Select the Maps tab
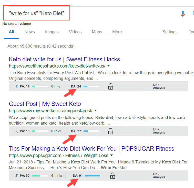The image size is (194, 188). click(x=97, y=32)
